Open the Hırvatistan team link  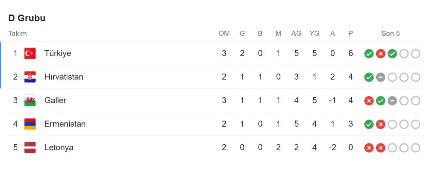(64, 77)
